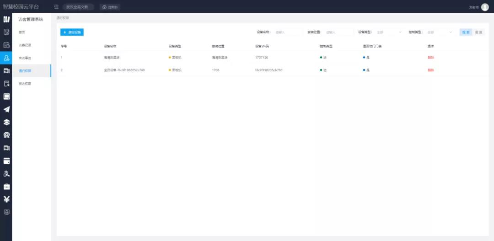This screenshot has height=241, width=494.
Task: Click the user avatar in top bar
Action: 485,7
